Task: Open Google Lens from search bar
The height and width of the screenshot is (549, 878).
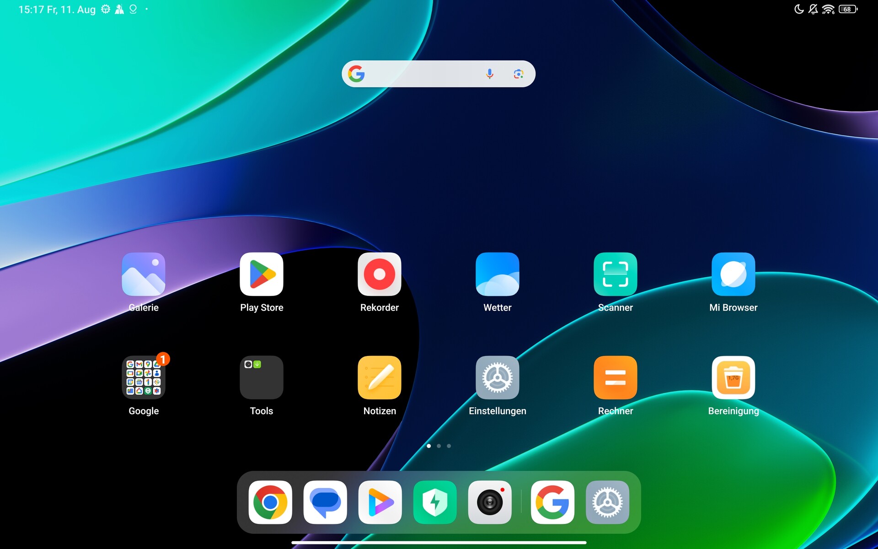Action: 518,74
